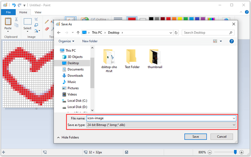
Task: Expand the Select dropdown arrow
Action: 28,31
